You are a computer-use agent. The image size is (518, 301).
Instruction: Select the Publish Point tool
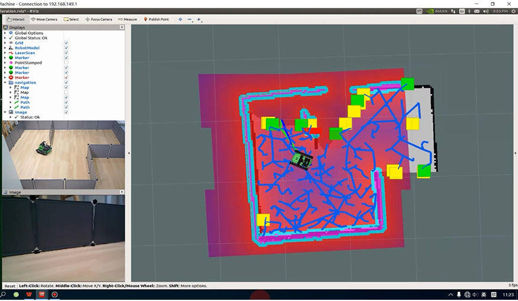click(x=156, y=19)
